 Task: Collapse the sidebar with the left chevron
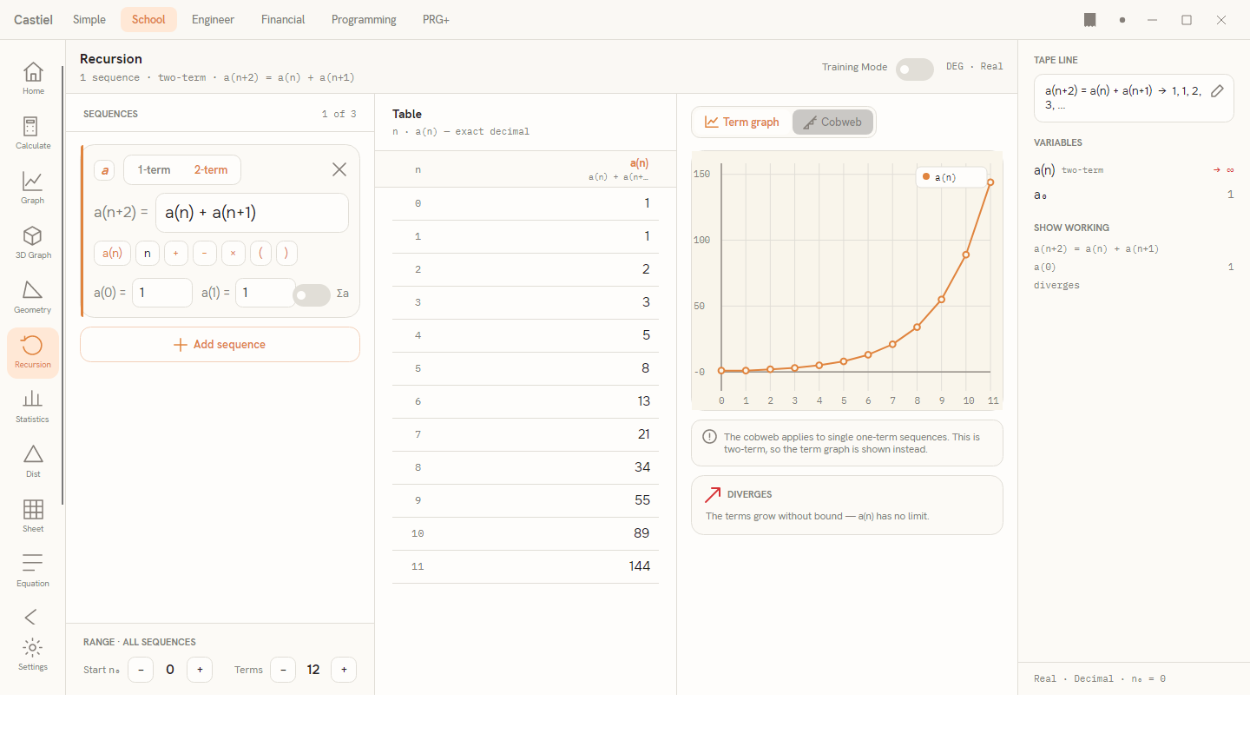coord(31,617)
